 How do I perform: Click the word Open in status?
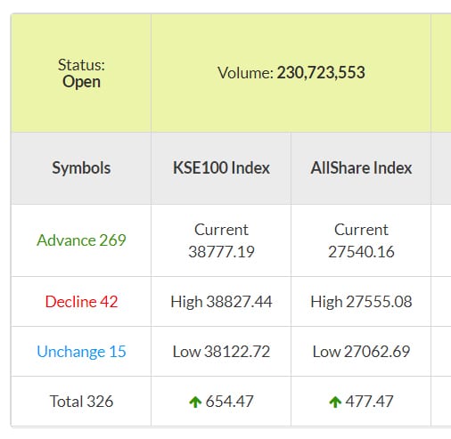(x=81, y=82)
